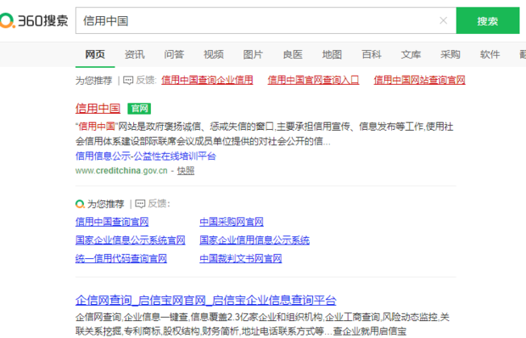Open related search 中国采购网官网
The width and height of the screenshot is (526, 338).
click(232, 222)
